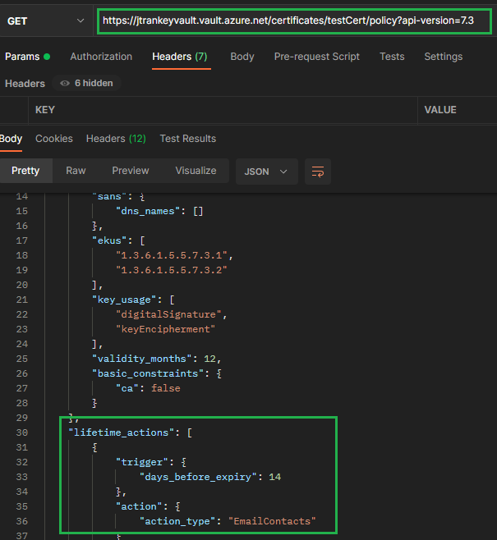Select the request Headers (7) tab
Image resolution: width=497 pixels, height=540 pixels.
coord(180,57)
